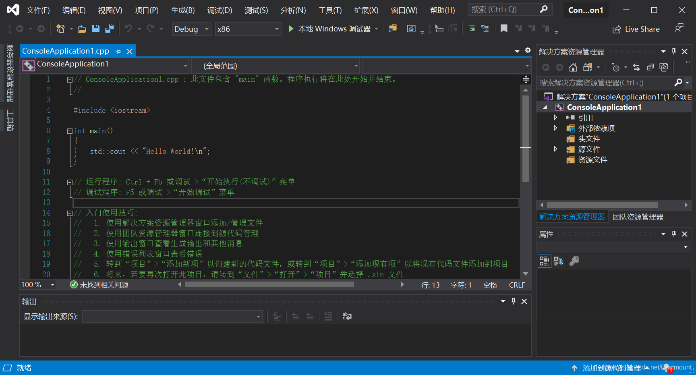Click the Solution Explorer horizontal scrollbar
The width and height of the screenshot is (696, 375).
tap(603, 205)
